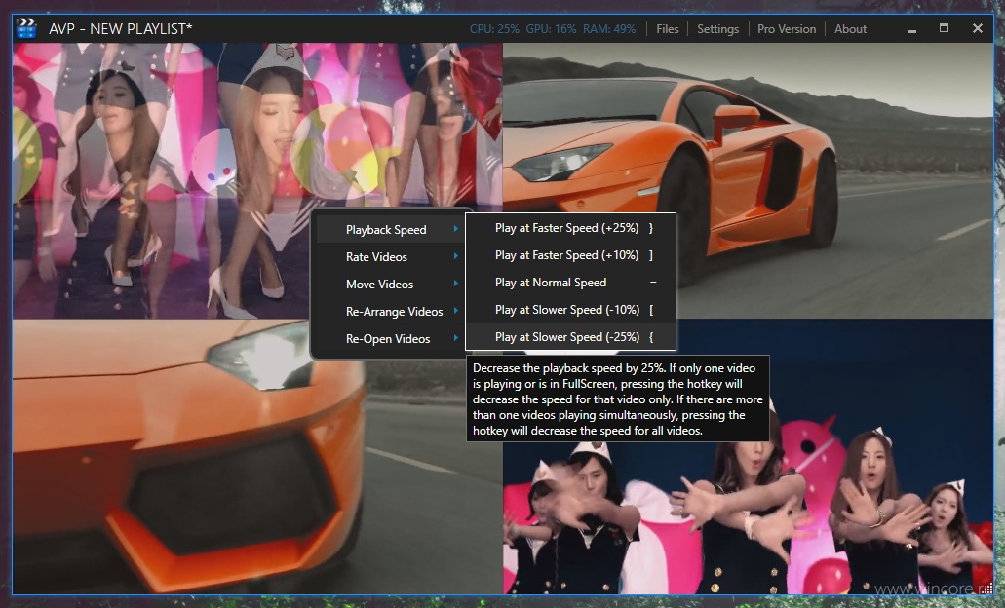The width and height of the screenshot is (1005, 608).
Task: Click the AVP clapperboard app icon
Action: (25, 28)
